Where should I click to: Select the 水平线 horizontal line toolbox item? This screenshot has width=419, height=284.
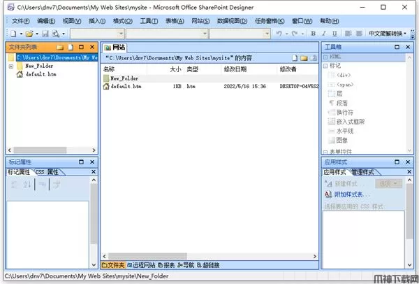coord(341,132)
